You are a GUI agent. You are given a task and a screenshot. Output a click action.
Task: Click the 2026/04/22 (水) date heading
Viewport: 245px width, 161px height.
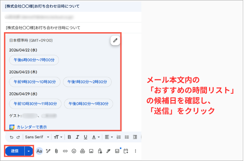coord(23,50)
